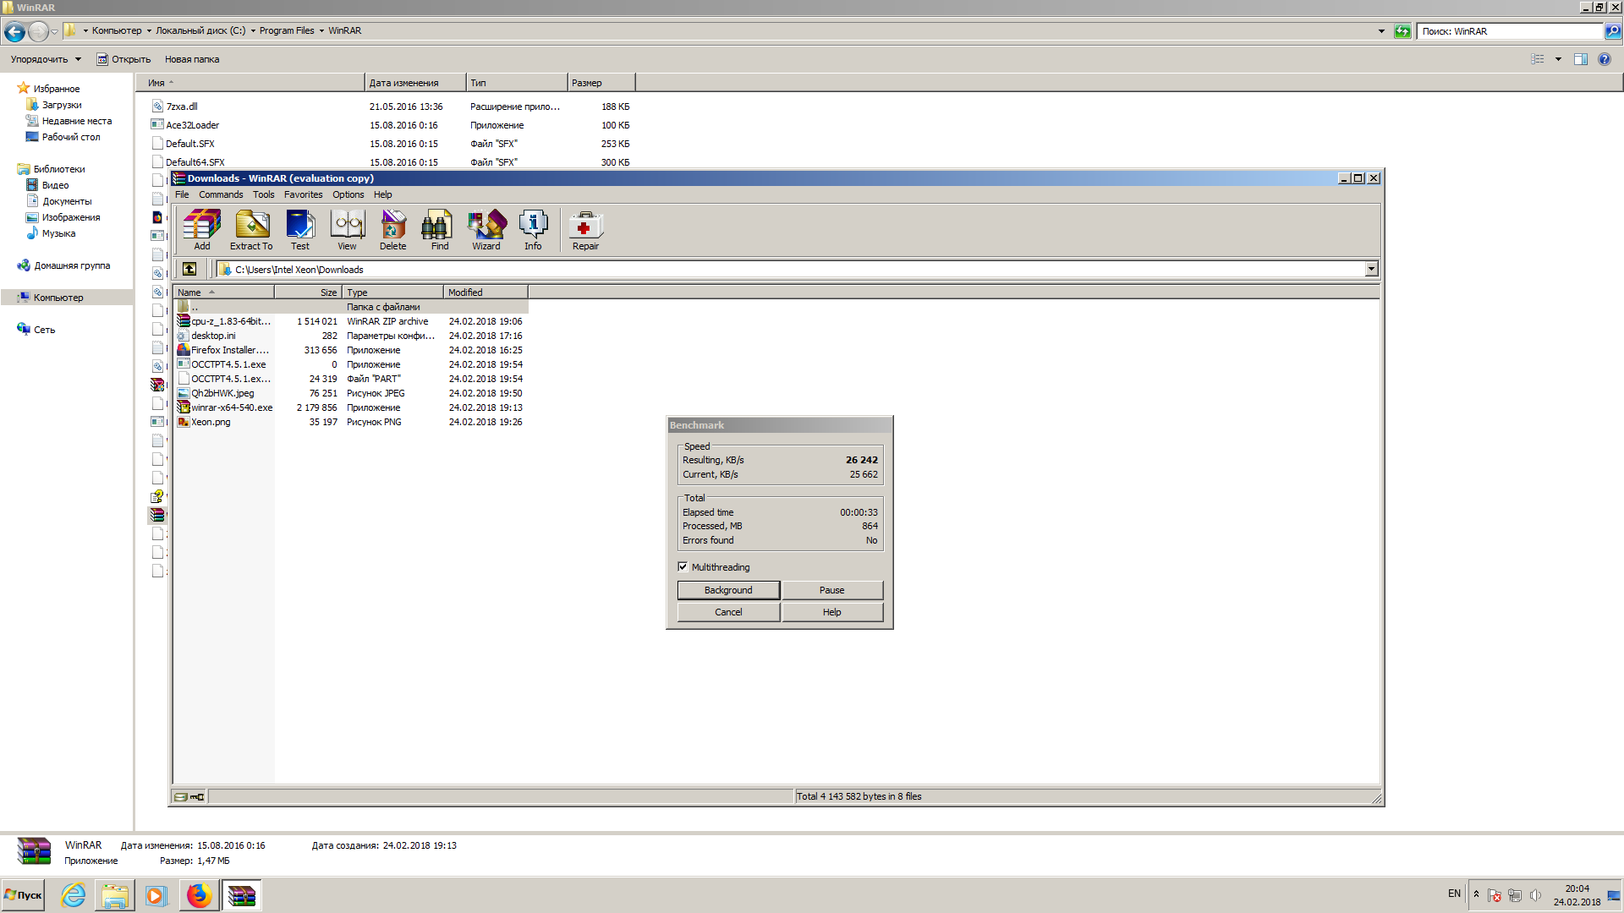Image resolution: width=1624 pixels, height=913 pixels.
Task: Pause the running benchmark
Action: click(x=832, y=590)
